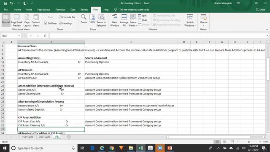
Task: Open the Data tab
Action: 73,10
